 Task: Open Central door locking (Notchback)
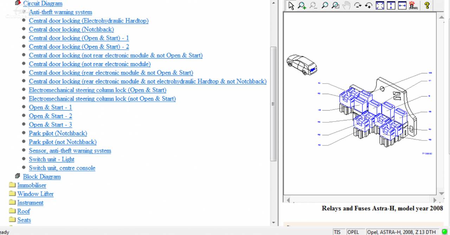pyautogui.click(x=71, y=30)
